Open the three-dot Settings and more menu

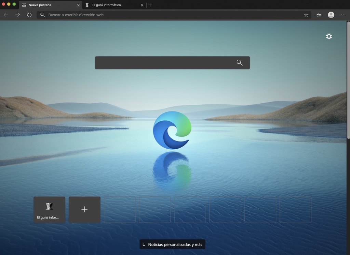[343, 15]
